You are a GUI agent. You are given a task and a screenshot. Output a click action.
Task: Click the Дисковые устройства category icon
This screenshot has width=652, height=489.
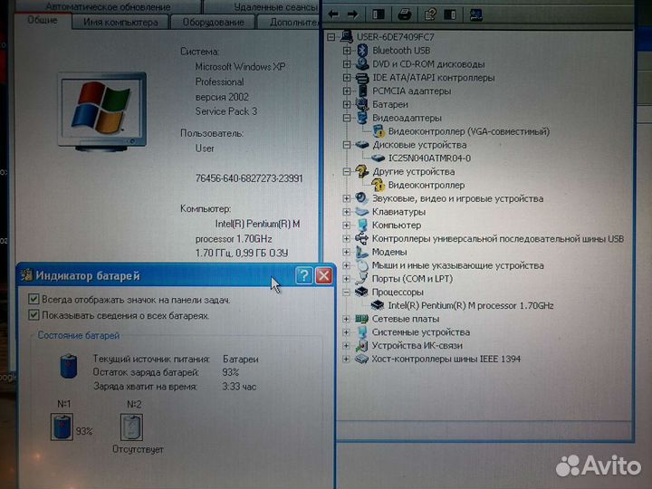point(361,145)
